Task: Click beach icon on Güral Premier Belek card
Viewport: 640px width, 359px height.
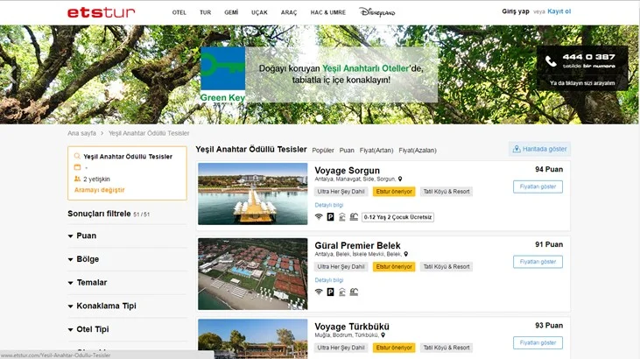Action: [354, 292]
